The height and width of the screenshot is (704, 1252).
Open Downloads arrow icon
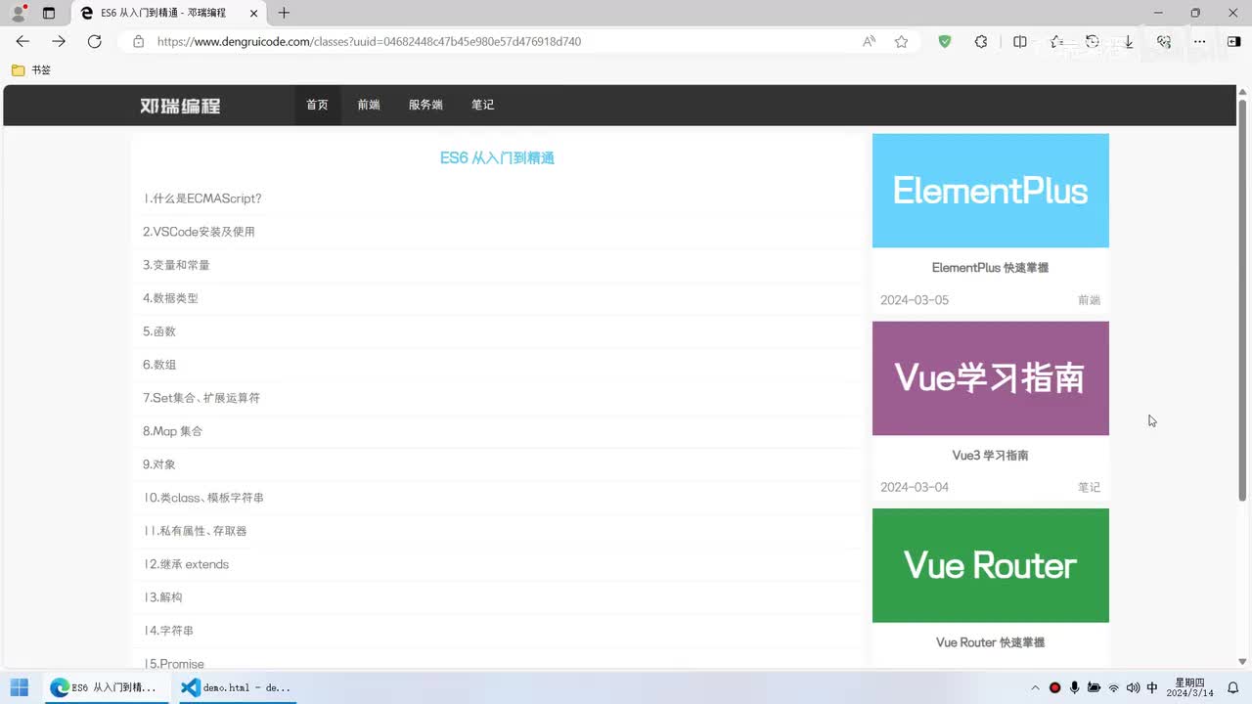click(x=1128, y=41)
